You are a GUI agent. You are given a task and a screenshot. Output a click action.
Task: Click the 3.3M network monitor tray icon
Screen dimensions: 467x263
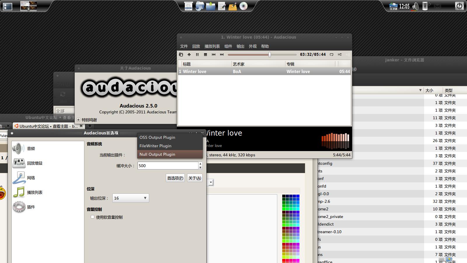pyautogui.click(x=393, y=6)
